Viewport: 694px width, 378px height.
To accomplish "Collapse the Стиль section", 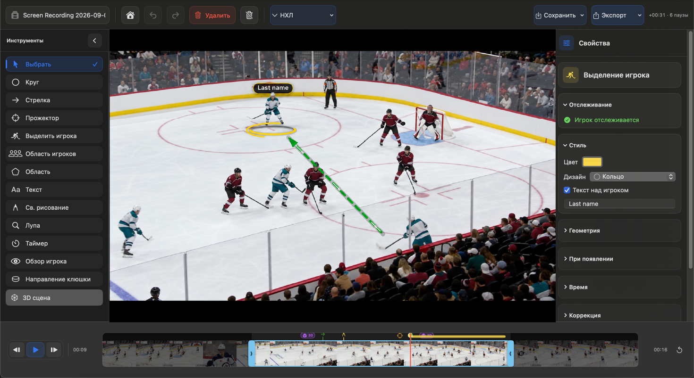I will click(x=575, y=145).
